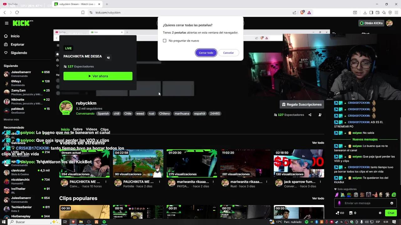The image size is (401, 225).
Task: Open options menu for jack sparrow video
Action: pos(320,182)
